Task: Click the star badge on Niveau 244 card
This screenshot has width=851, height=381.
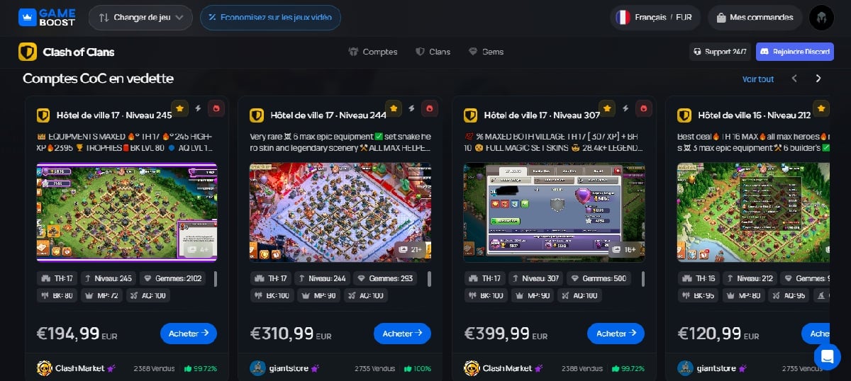Action: click(394, 108)
